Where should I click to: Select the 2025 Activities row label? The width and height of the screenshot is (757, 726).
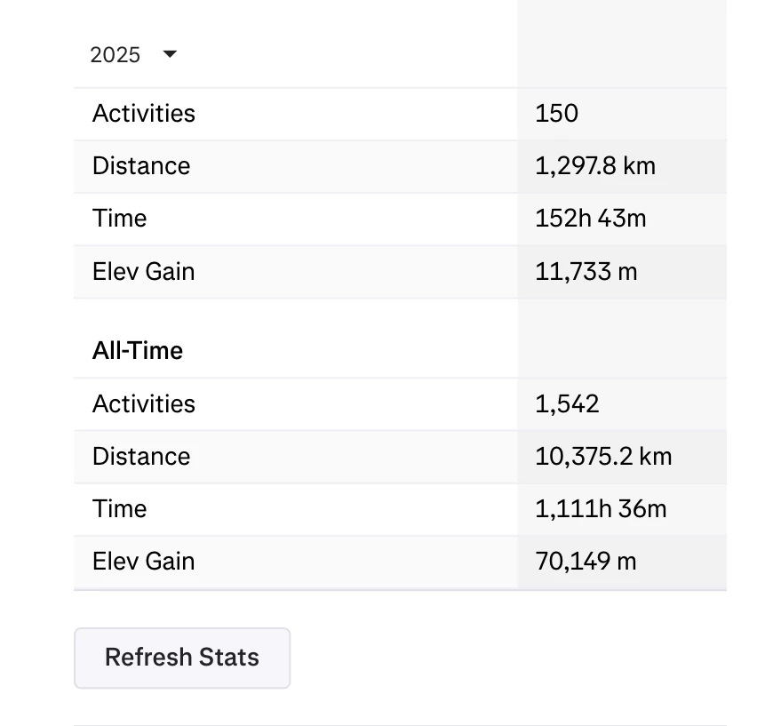[x=144, y=114]
